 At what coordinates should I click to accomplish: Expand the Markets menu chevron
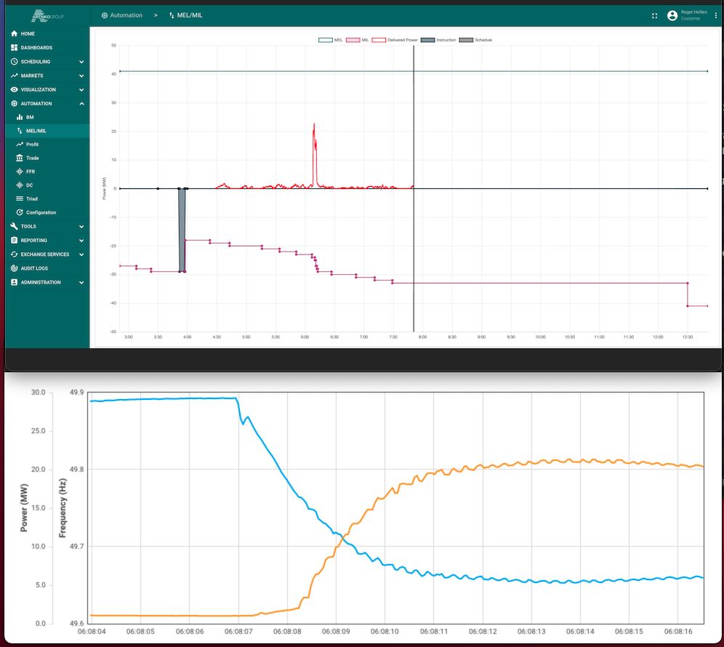click(81, 76)
